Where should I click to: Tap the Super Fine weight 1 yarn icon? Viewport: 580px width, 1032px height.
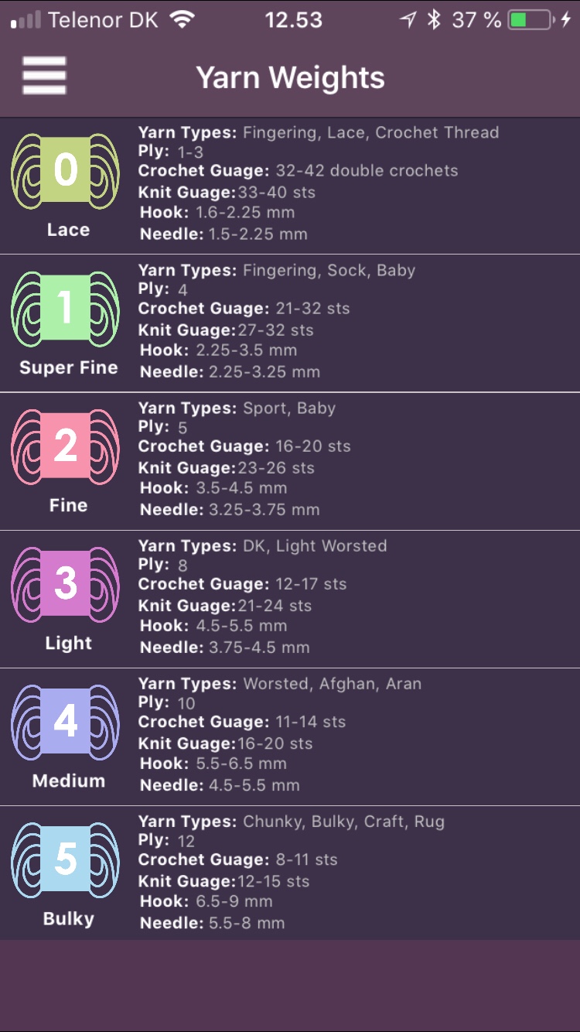click(66, 309)
